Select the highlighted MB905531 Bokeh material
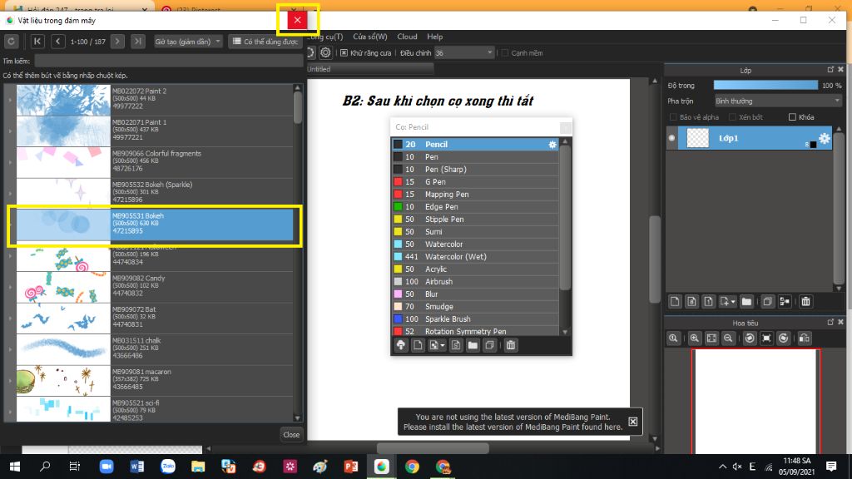This screenshot has width=852, height=479. point(154,225)
